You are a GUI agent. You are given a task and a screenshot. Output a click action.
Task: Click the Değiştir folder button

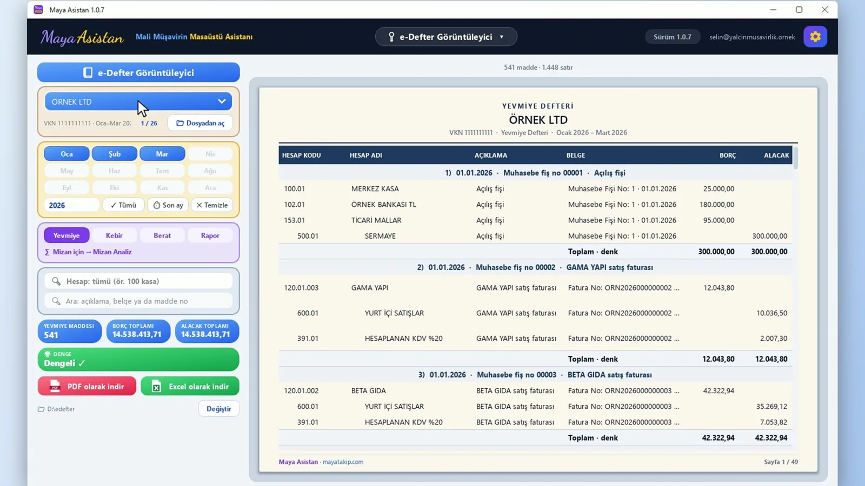tap(219, 409)
